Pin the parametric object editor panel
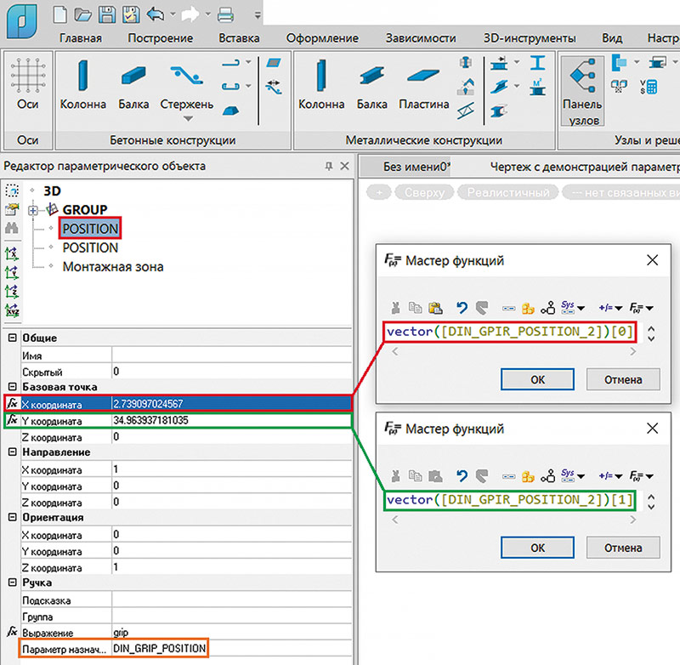 pos(329,166)
